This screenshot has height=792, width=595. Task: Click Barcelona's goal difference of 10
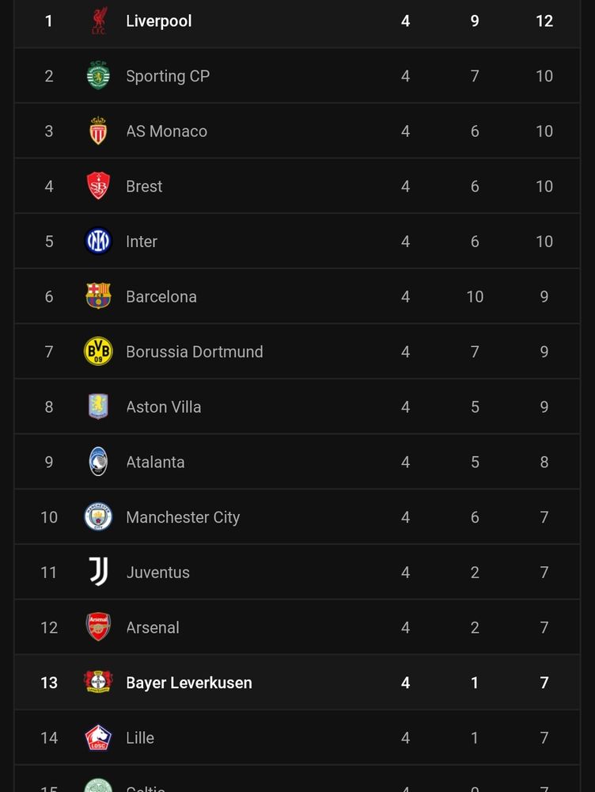475,296
